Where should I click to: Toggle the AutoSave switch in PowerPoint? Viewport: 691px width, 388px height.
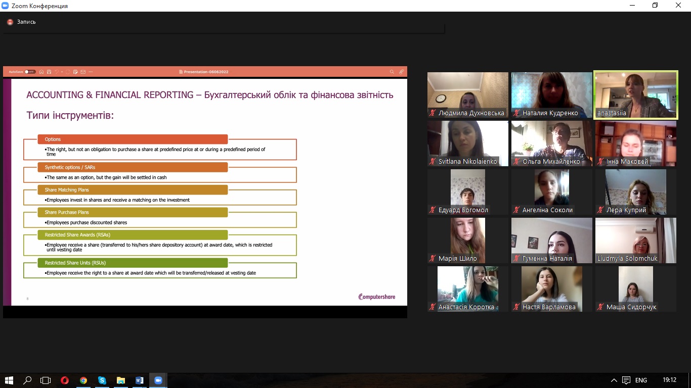(30, 72)
